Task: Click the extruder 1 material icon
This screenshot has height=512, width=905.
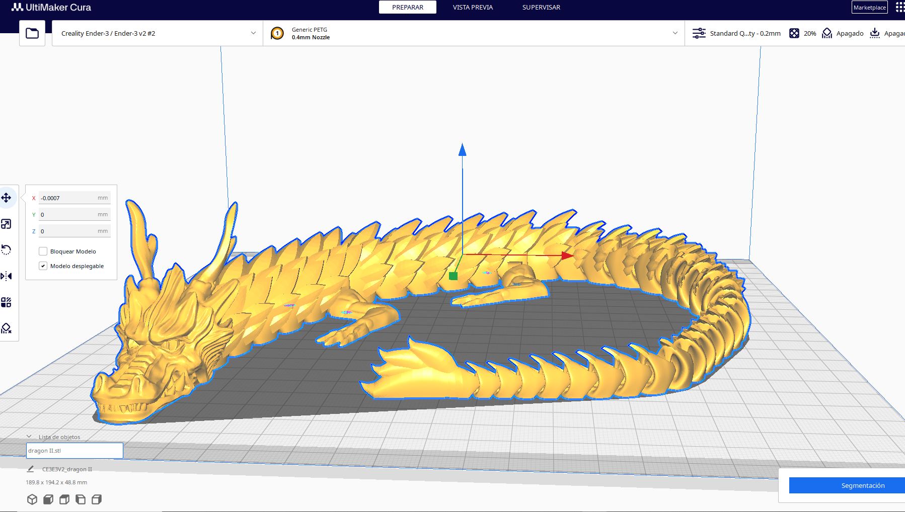Action: pyautogui.click(x=277, y=33)
